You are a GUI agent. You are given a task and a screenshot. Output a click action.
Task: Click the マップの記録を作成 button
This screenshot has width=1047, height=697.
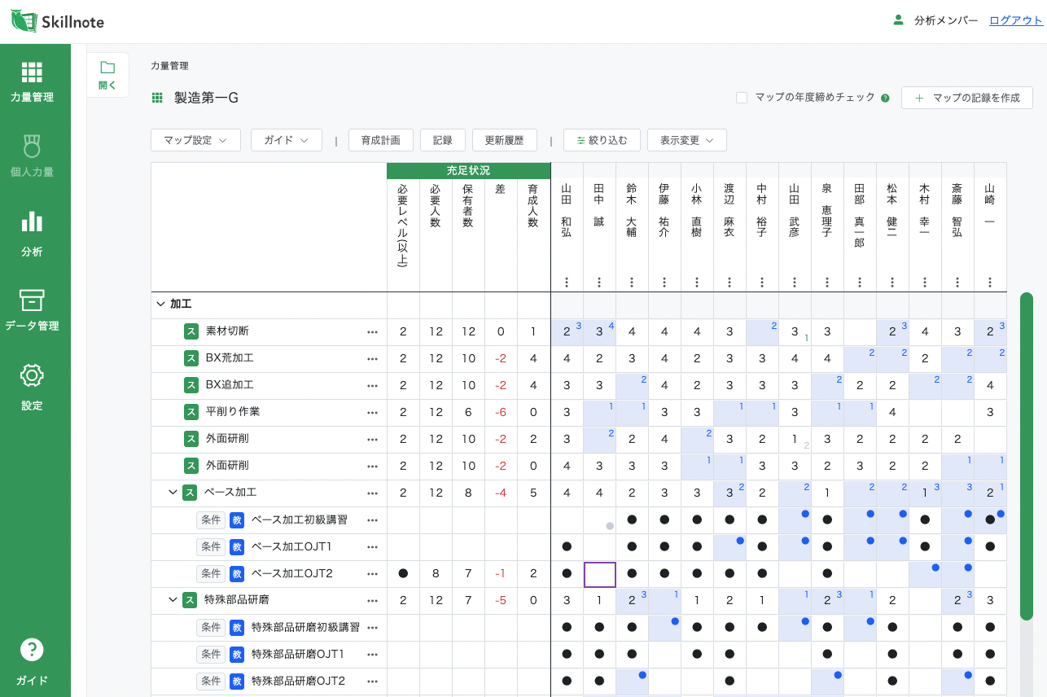click(x=967, y=98)
